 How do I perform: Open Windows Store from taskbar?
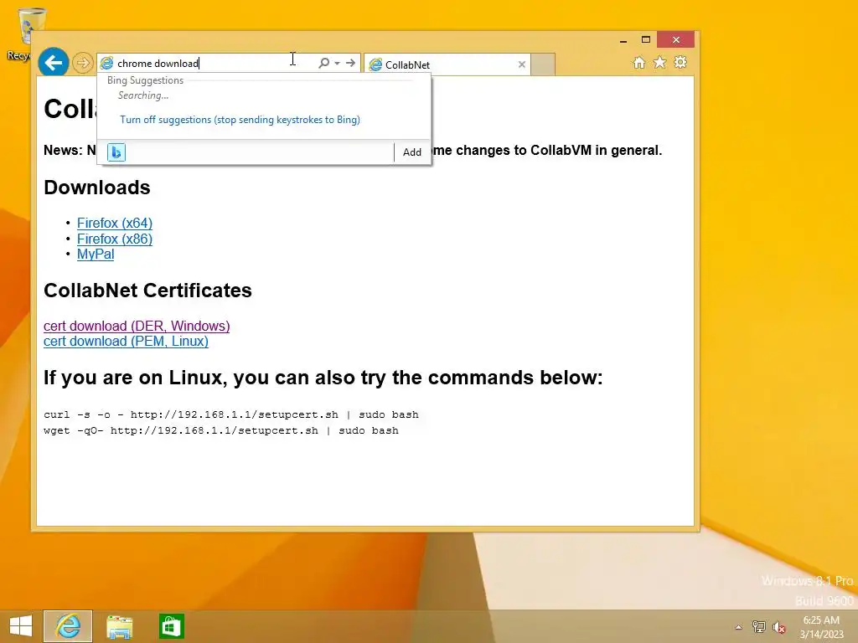click(171, 626)
